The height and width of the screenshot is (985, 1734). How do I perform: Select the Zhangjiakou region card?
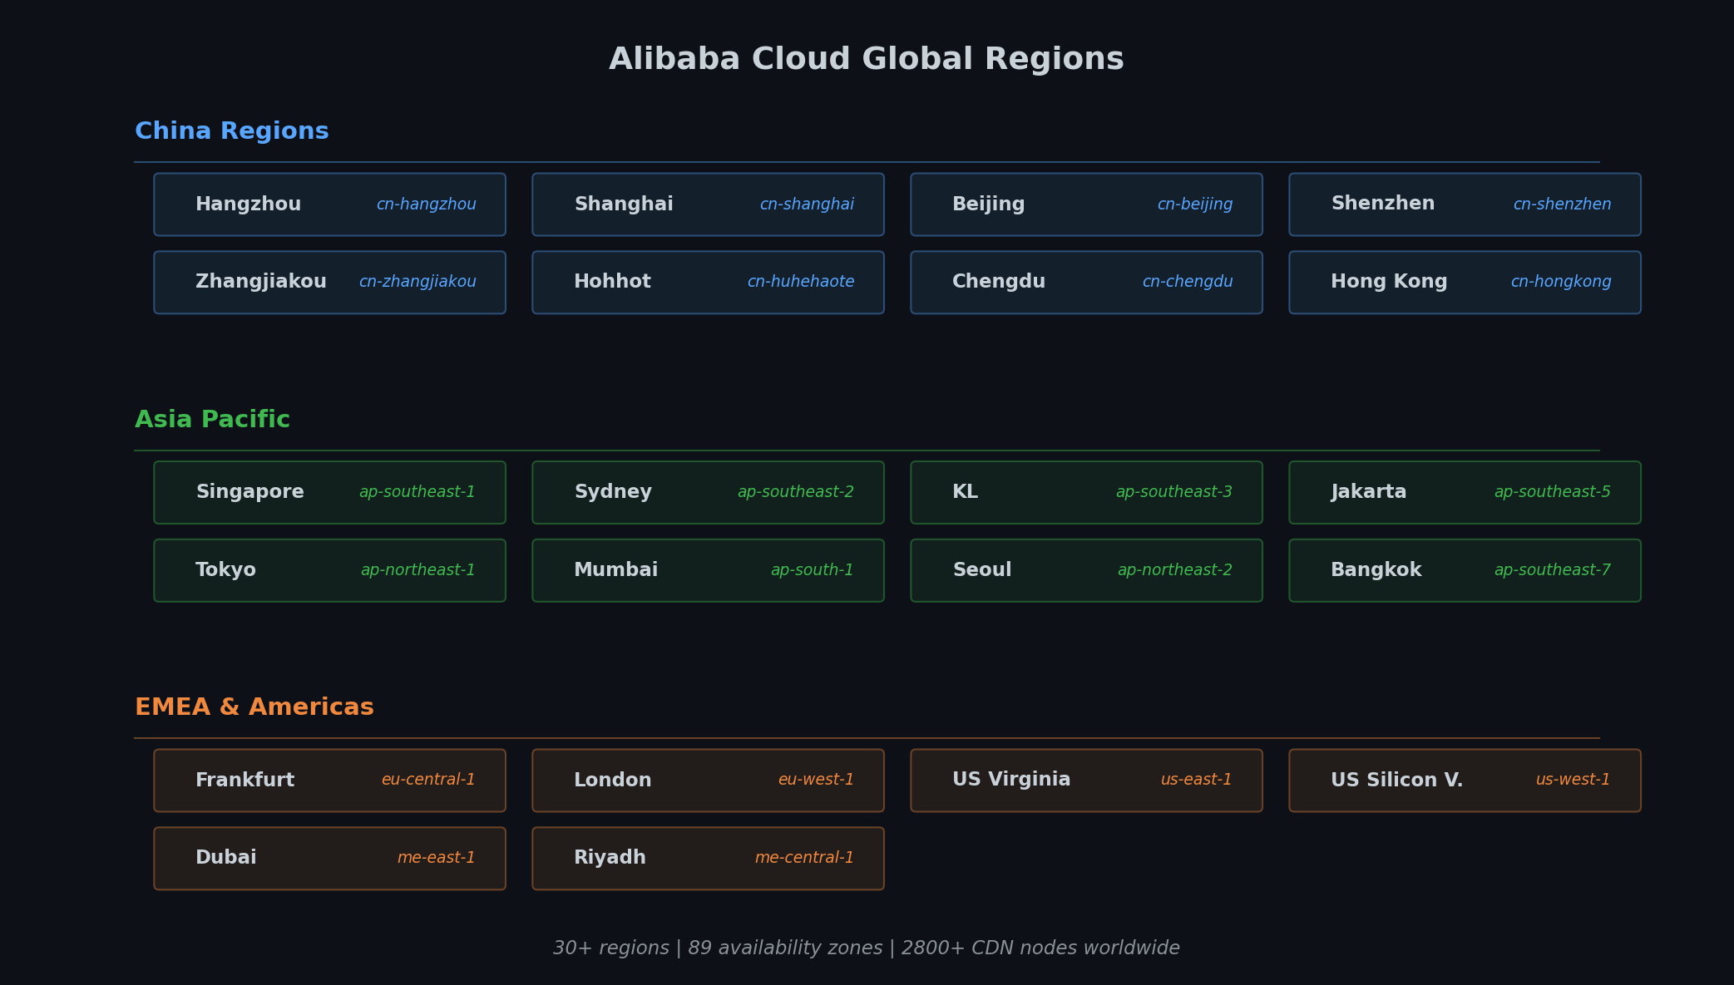click(x=329, y=283)
